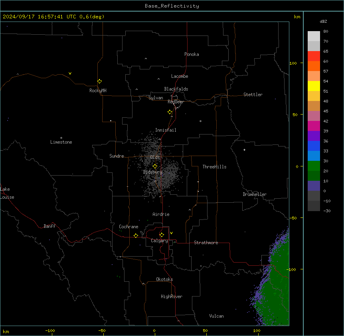This screenshot has width=344, height=336.
Task: Click the HighRiver label
Action: [172, 296]
